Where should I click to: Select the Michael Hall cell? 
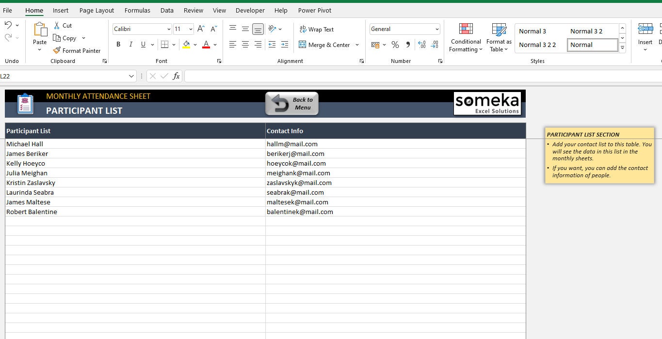135,144
